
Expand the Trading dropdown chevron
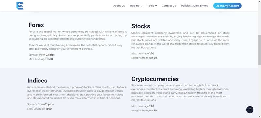(x=142, y=6)
